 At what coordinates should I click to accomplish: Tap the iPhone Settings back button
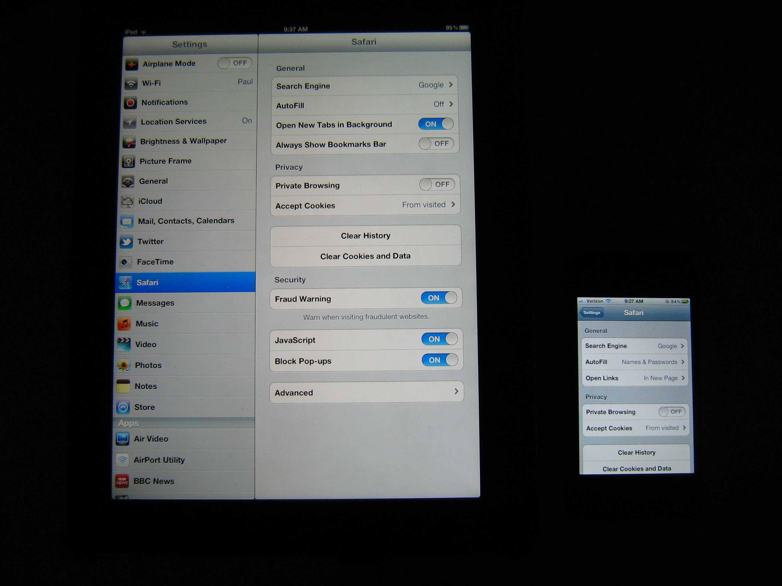click(x=591, y=313)
